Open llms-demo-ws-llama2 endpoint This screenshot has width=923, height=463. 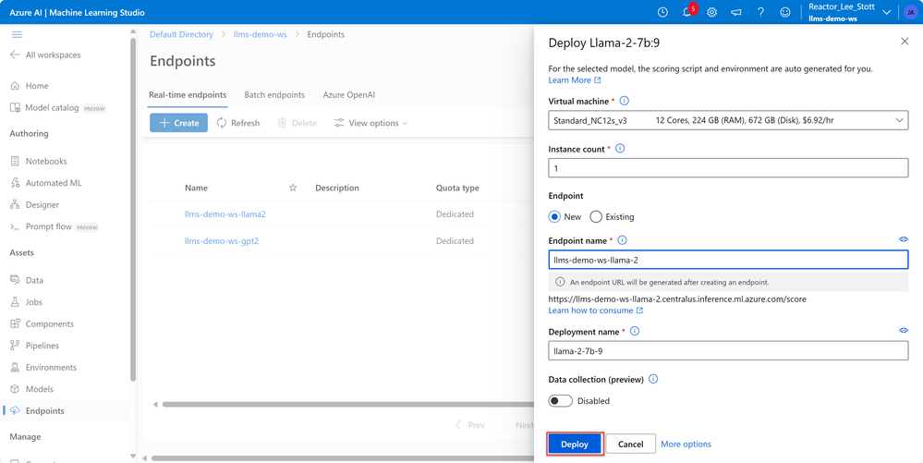point(225,214)
